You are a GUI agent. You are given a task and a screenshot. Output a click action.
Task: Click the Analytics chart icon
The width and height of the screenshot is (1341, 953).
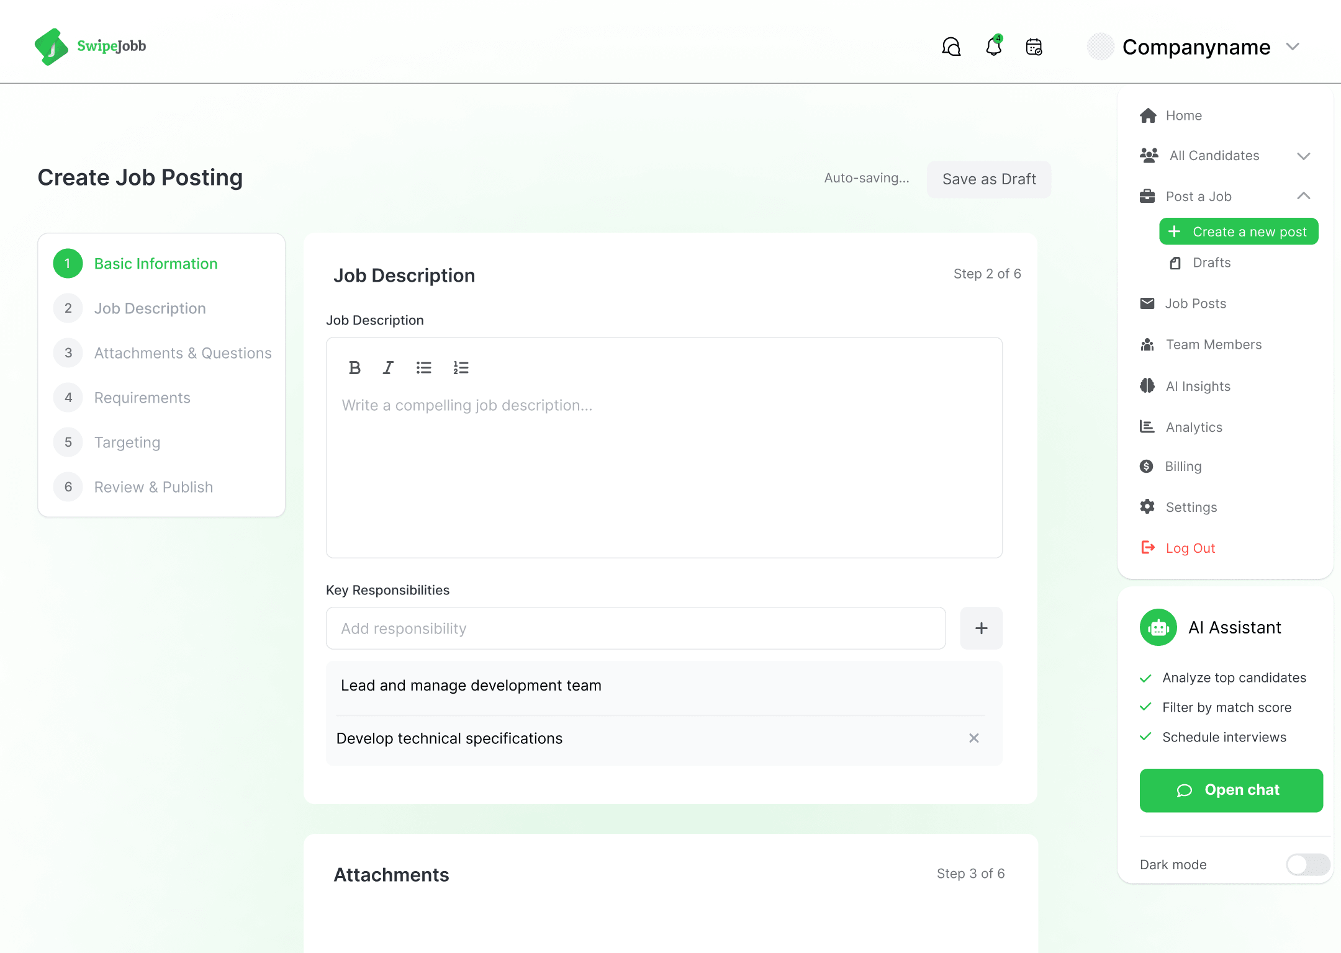(1147, 426)
